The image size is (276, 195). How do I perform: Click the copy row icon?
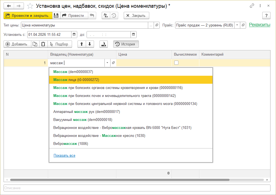(35, 44)
